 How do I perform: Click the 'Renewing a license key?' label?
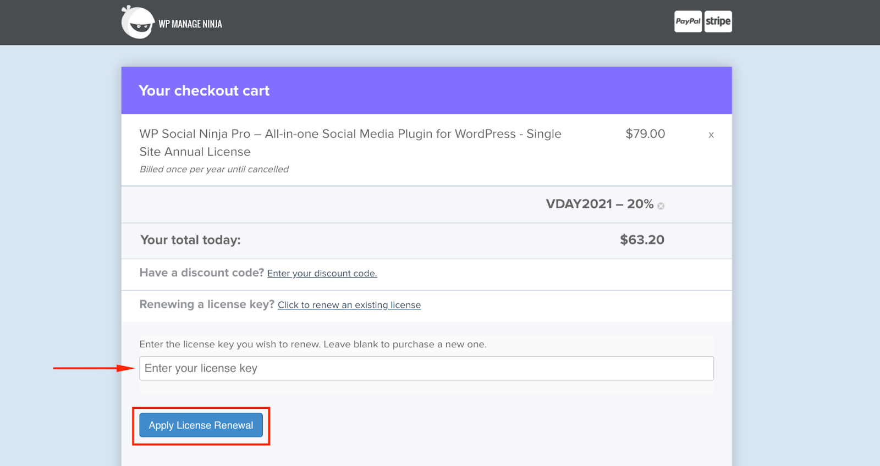pos(207,304)
